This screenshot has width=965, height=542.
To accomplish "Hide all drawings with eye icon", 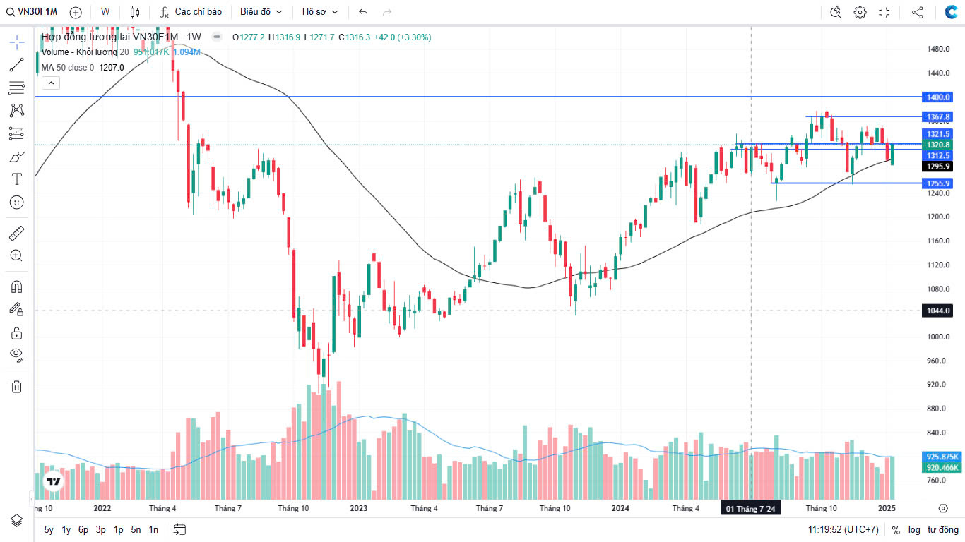I will [17, 355].
